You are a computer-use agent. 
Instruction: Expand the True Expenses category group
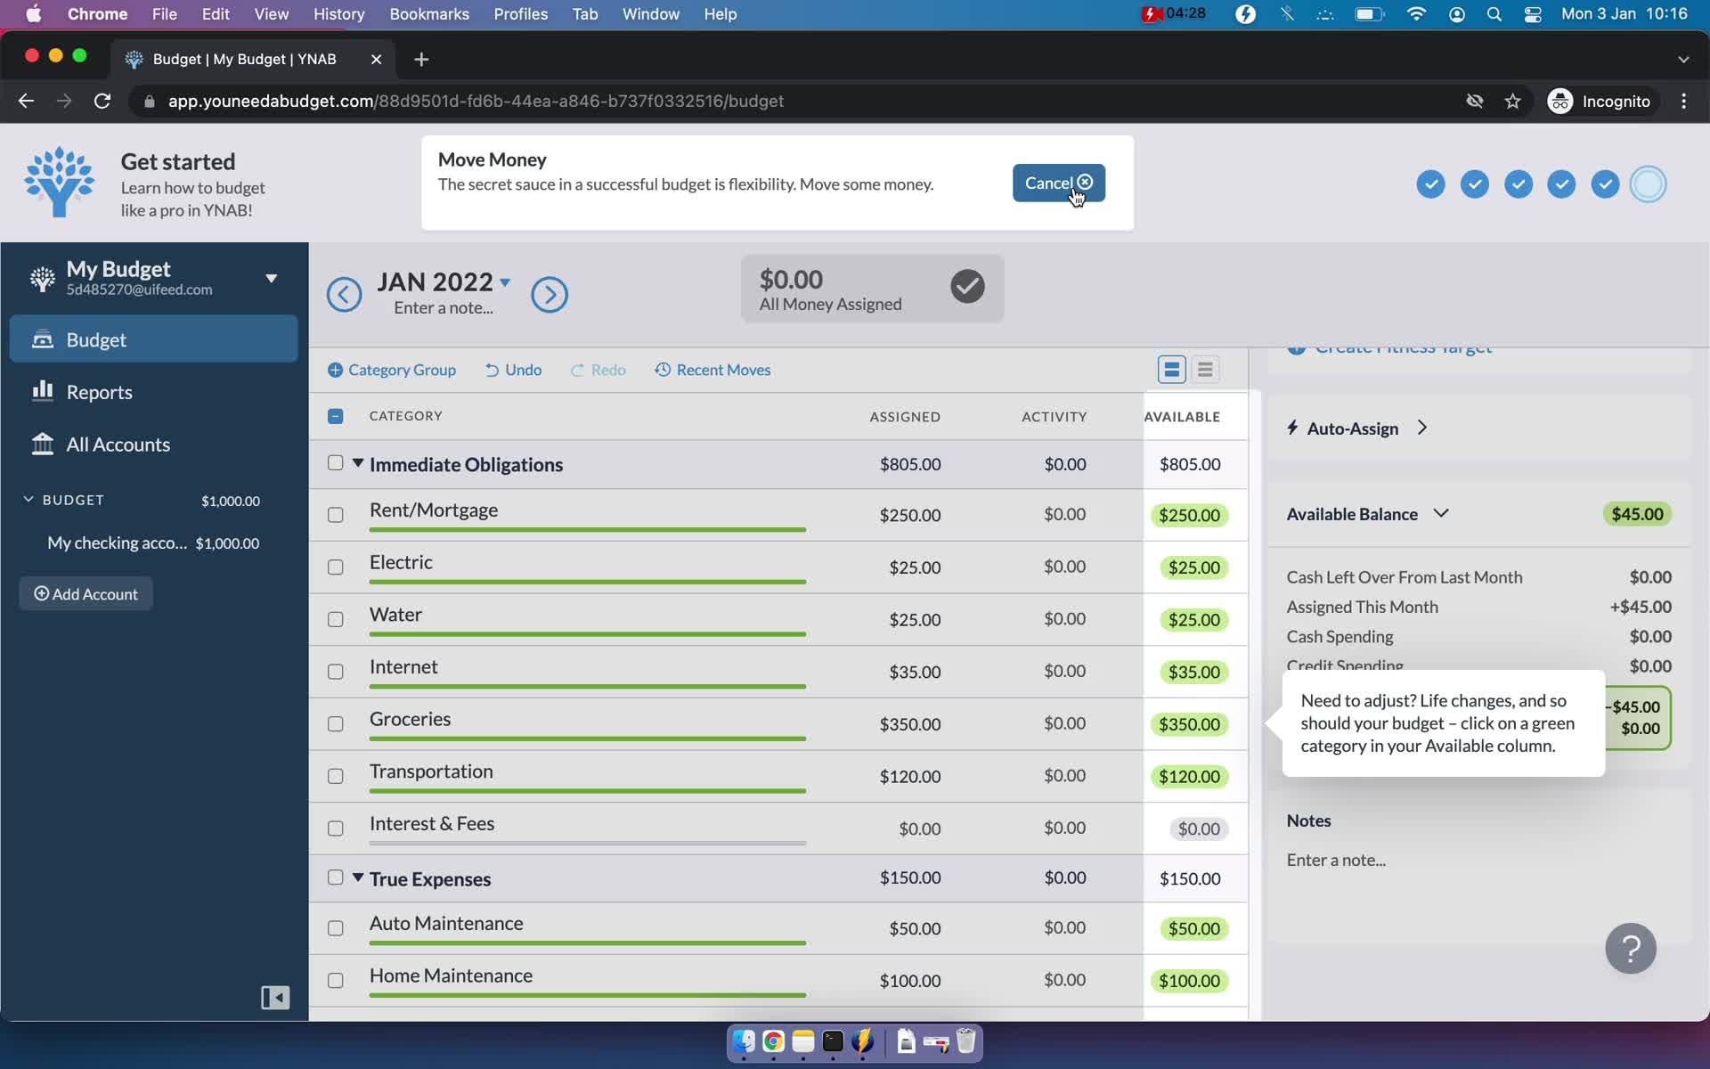(357, 878)
